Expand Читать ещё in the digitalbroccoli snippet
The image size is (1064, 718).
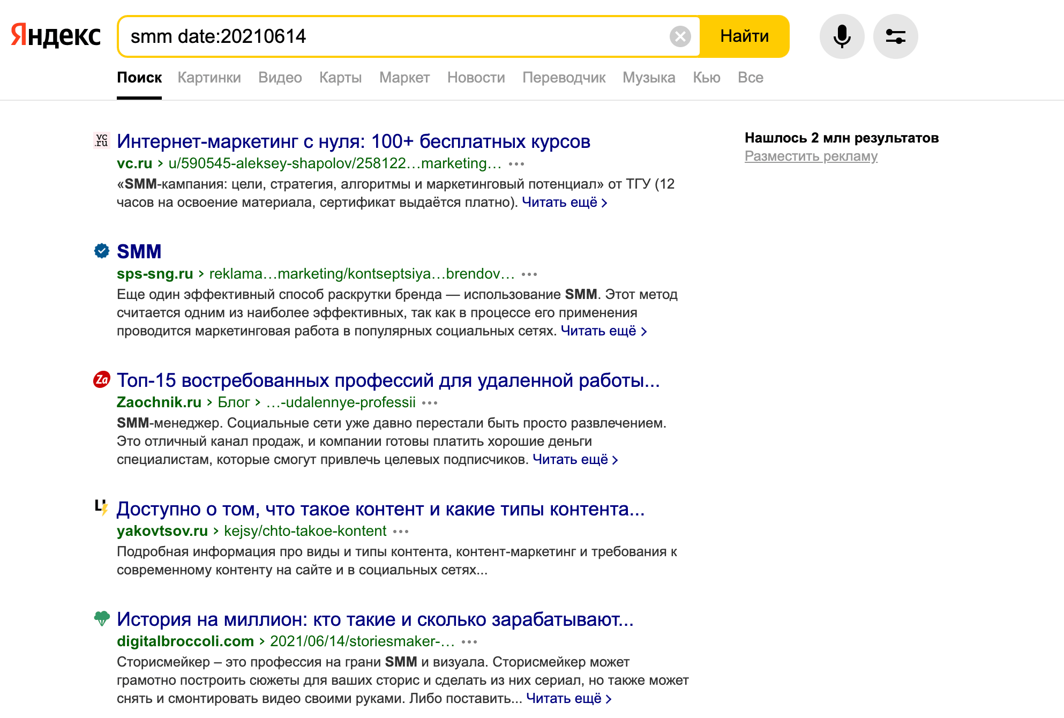pos(569,699)
